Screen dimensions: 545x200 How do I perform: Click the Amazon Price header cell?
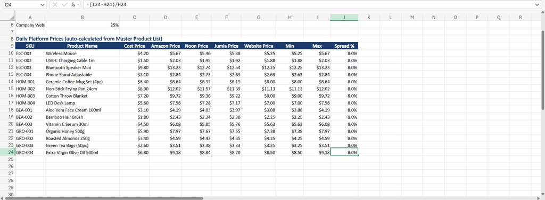(166, 46)
